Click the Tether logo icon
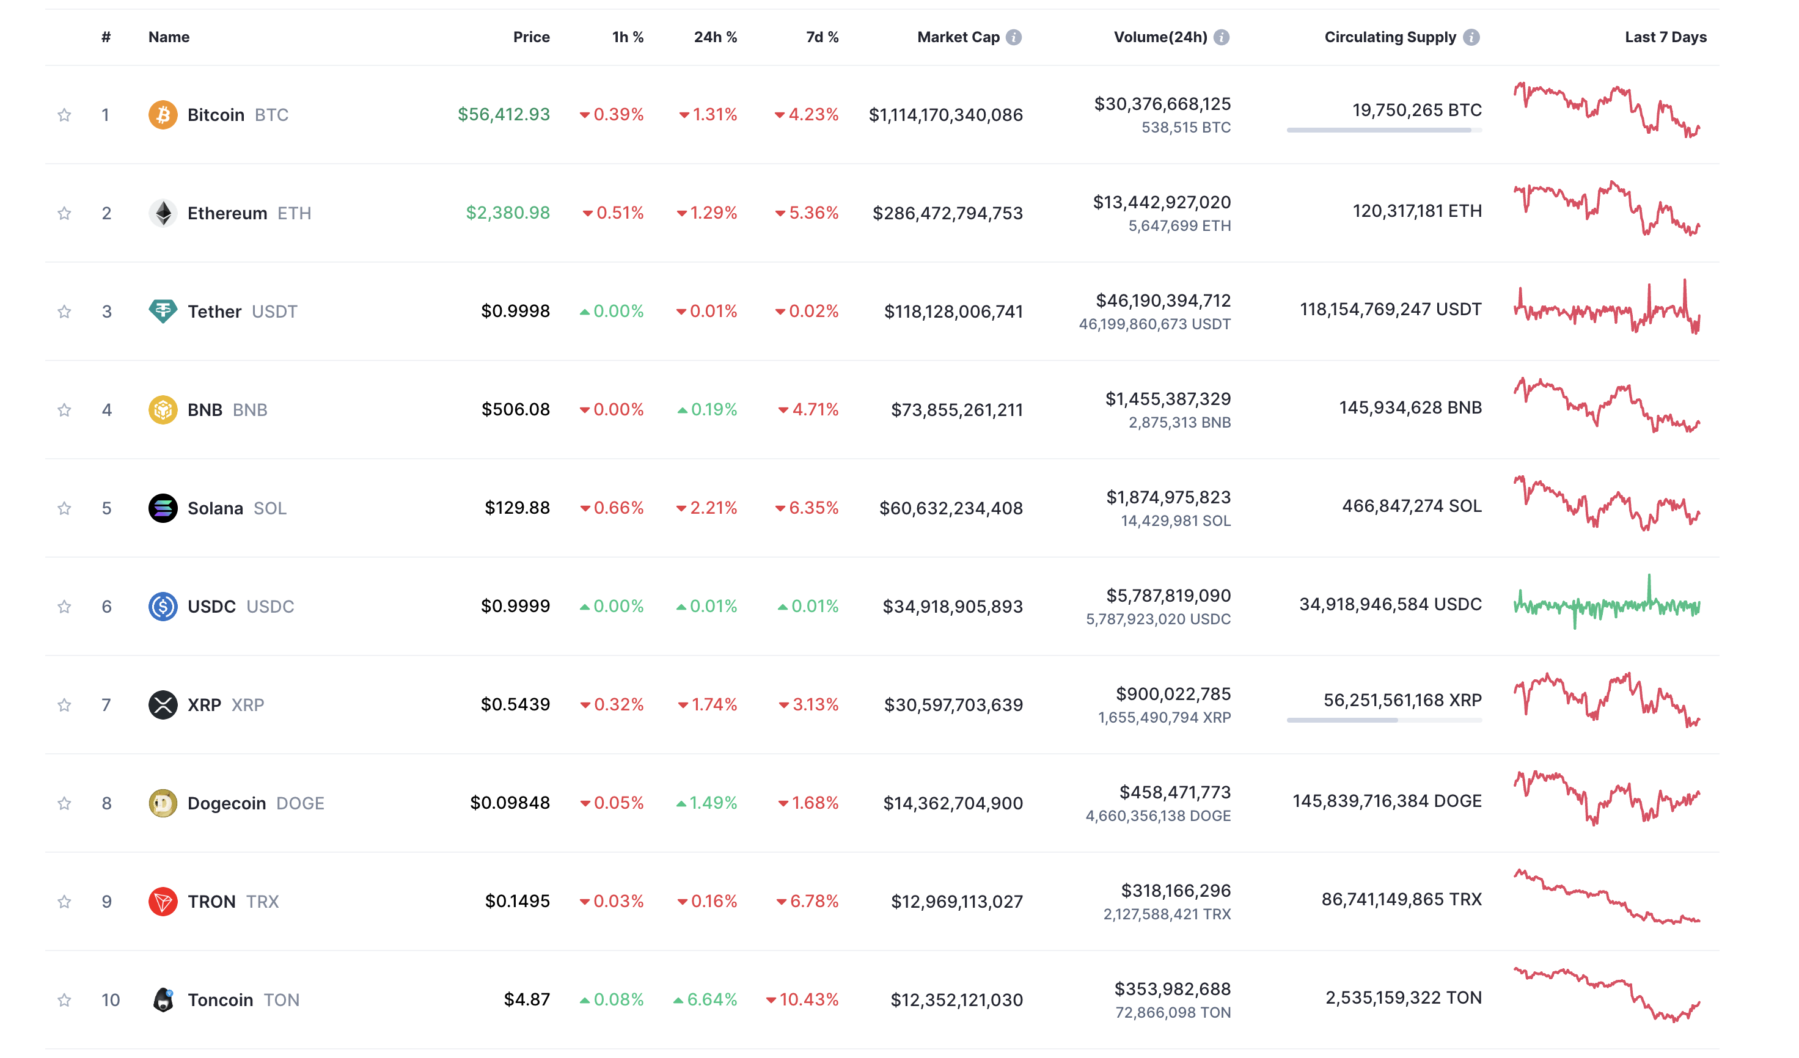The image size is (1799, 1058). tap(163, 311)
